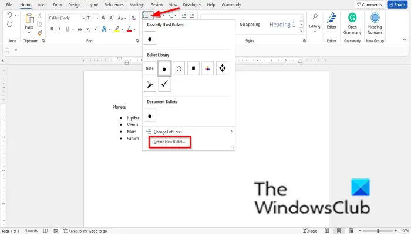Apply No Spacing style
The width and height of the screenshot is (411, 234).
[250, 25]
